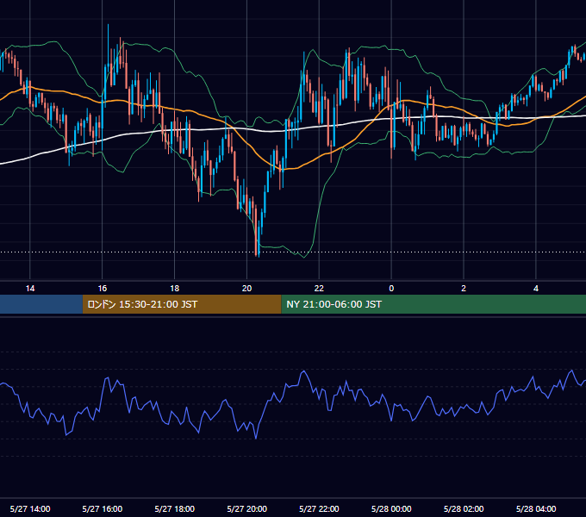Click the 4 hour label on price chart axis

point(536,289)
